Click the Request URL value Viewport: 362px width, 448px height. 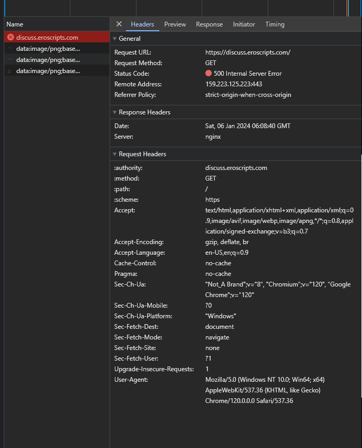pyautogui.click(x=248, y=52)
